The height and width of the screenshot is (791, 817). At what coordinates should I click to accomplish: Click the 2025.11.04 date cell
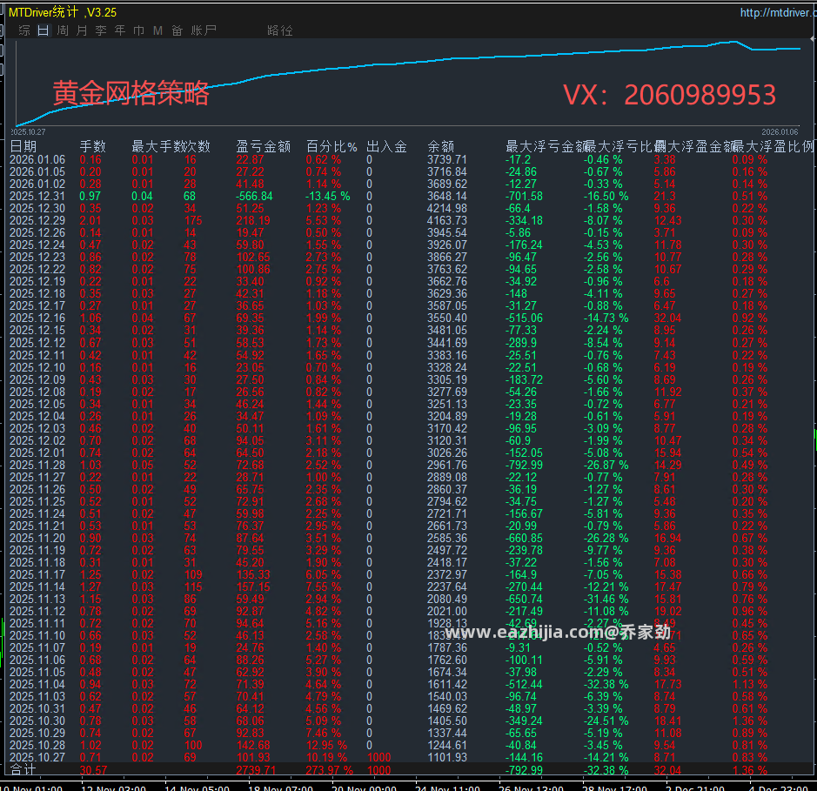(37, 684)
